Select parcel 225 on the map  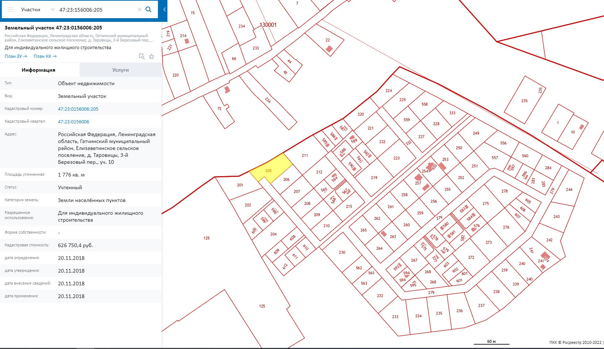click(x=402, y=100)
